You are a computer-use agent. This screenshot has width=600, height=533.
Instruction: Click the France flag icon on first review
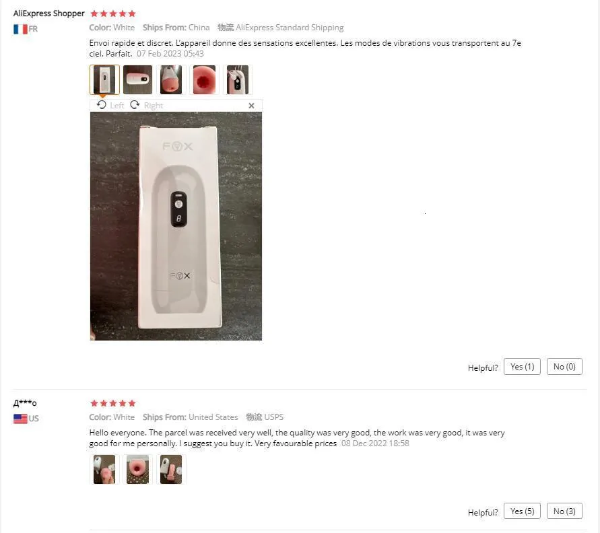tap(20, 28)
